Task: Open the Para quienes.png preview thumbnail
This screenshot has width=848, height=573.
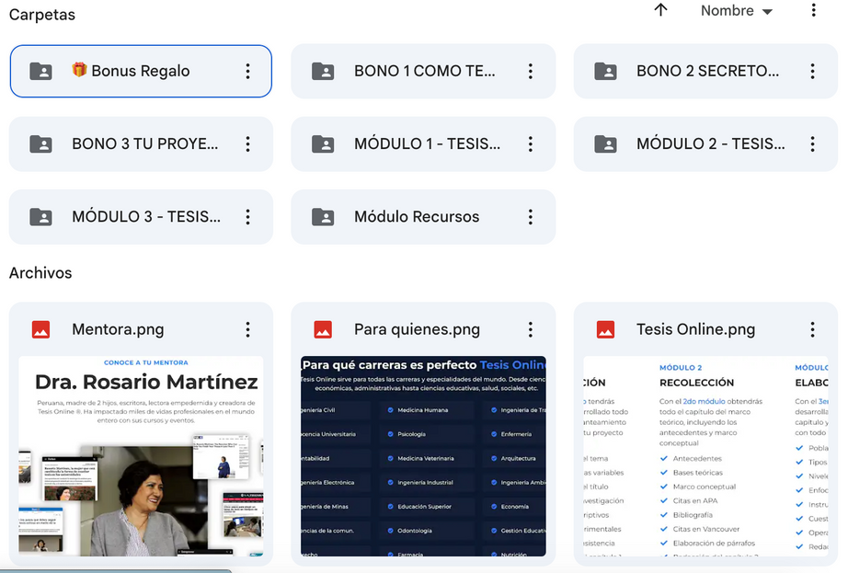Action: [x=423, y=455]
